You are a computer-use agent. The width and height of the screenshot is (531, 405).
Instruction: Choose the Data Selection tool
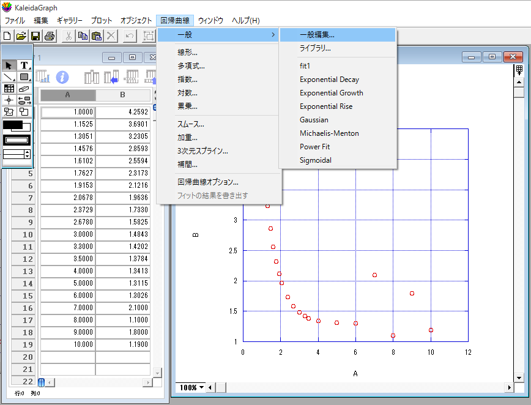click(9, 112)
